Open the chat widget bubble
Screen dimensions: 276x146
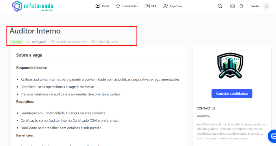272,136
